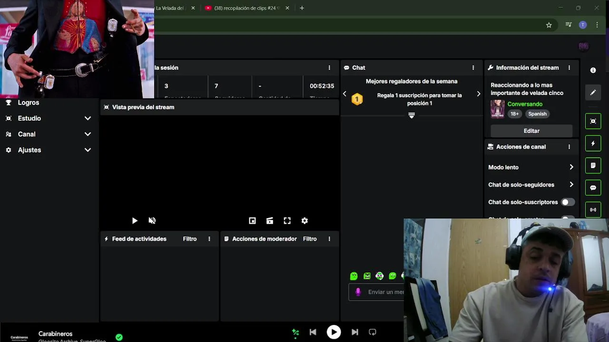This screenshot has width=609, height=342.
Task: Click the Just Chatting category thumbnail
Action: pyautogui.click(x=498, y=109)
